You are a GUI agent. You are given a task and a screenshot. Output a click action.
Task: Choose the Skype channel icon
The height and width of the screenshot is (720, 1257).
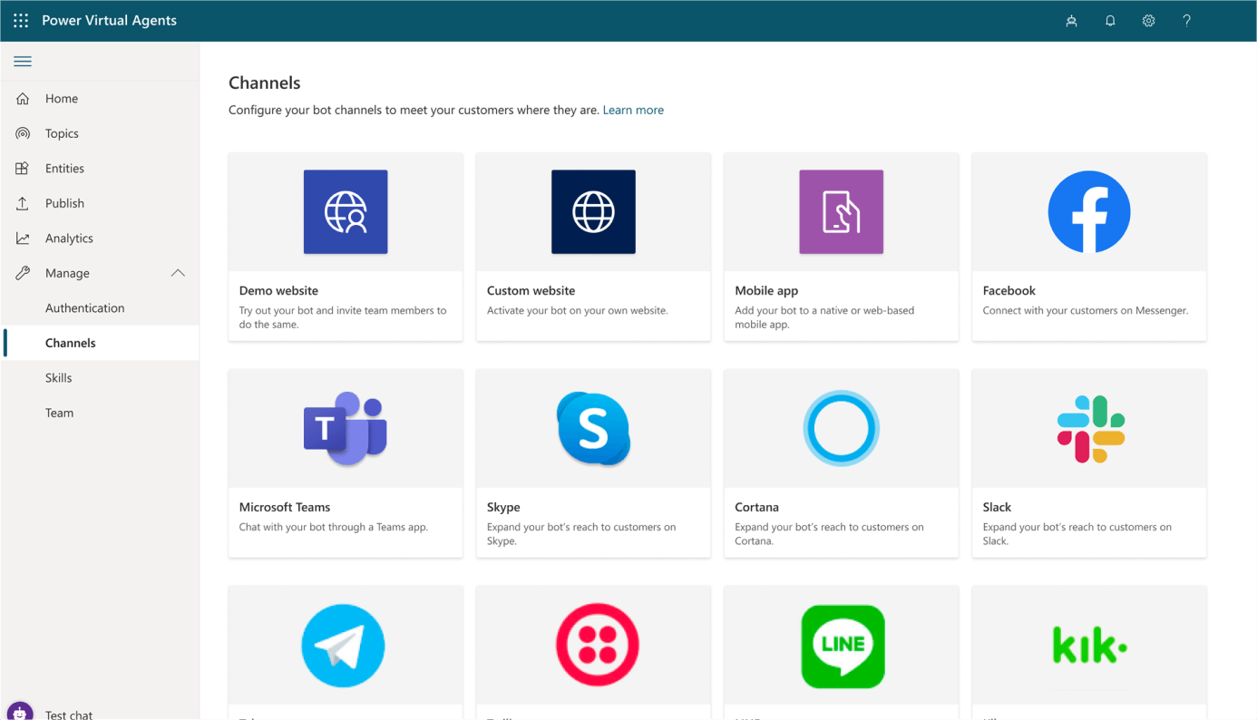[593, 429]
